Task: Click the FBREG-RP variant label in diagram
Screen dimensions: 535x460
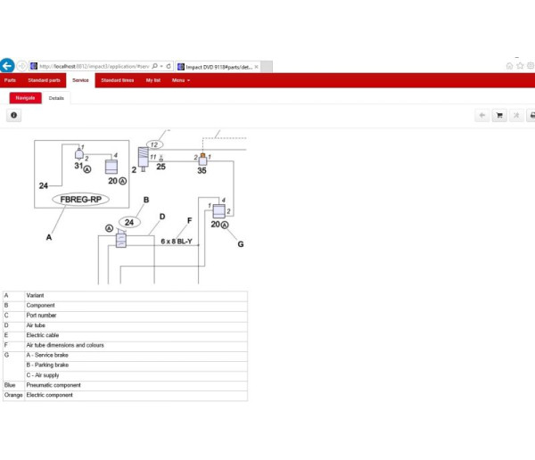Action: tap(80, 199)
